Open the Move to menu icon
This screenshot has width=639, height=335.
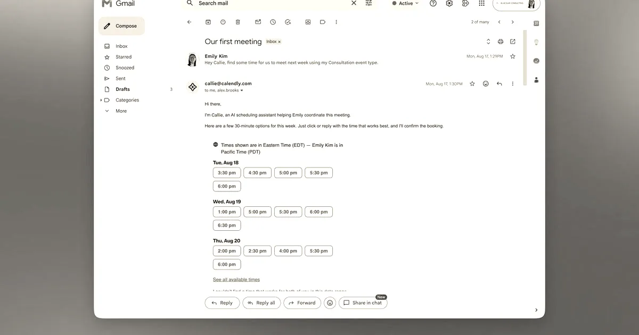pos(308,22)
